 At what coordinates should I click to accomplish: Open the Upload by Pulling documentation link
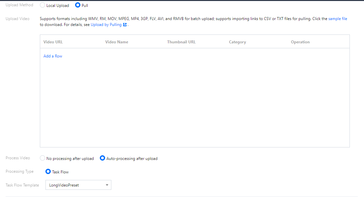click(106, 25)
